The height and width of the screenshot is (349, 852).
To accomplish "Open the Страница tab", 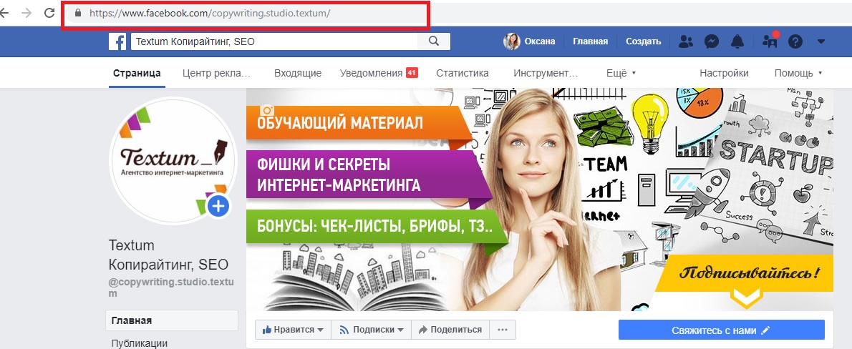I will coord(137,73).
